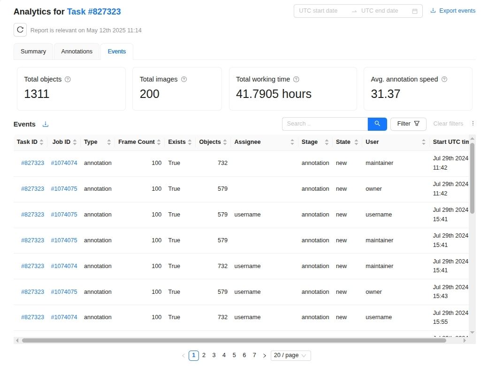Screen dimensions: 488x366
Task: Switch to the Annotations tab
Action: pyautogui.click(x=76, y=52)
